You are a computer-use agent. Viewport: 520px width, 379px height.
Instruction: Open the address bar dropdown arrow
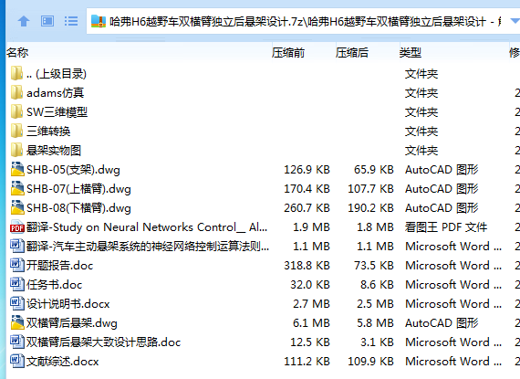(515, 22)
